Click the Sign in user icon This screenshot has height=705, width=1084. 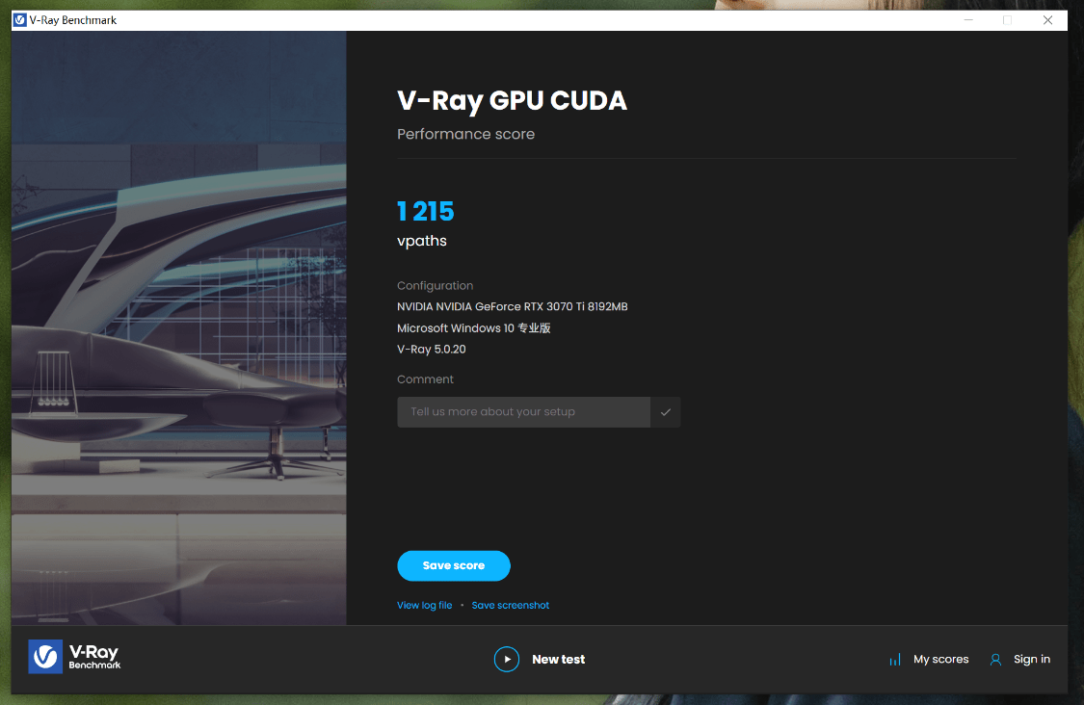(995, 660)
